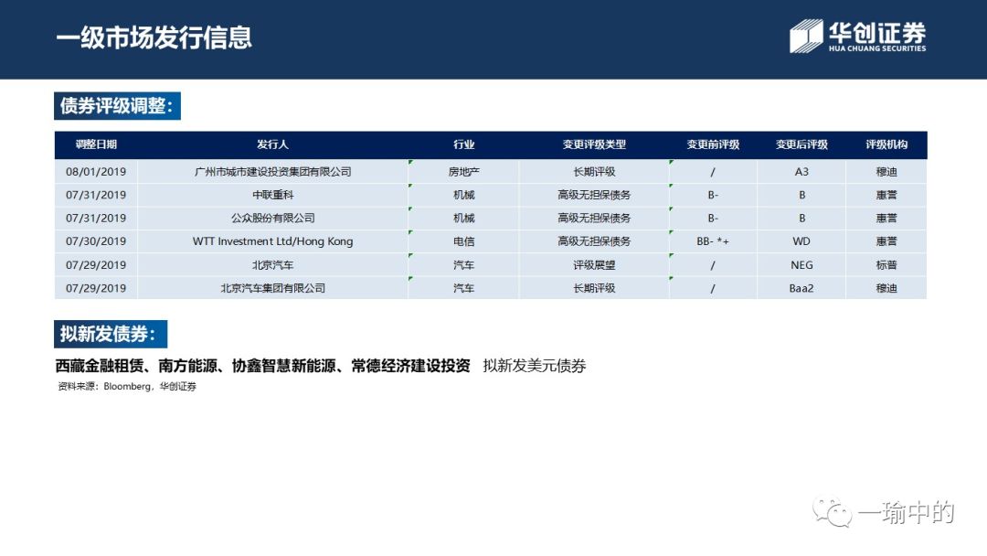Click the 标普 agency cell
This screenshot has height=556, width=987.
click(886, 265)
